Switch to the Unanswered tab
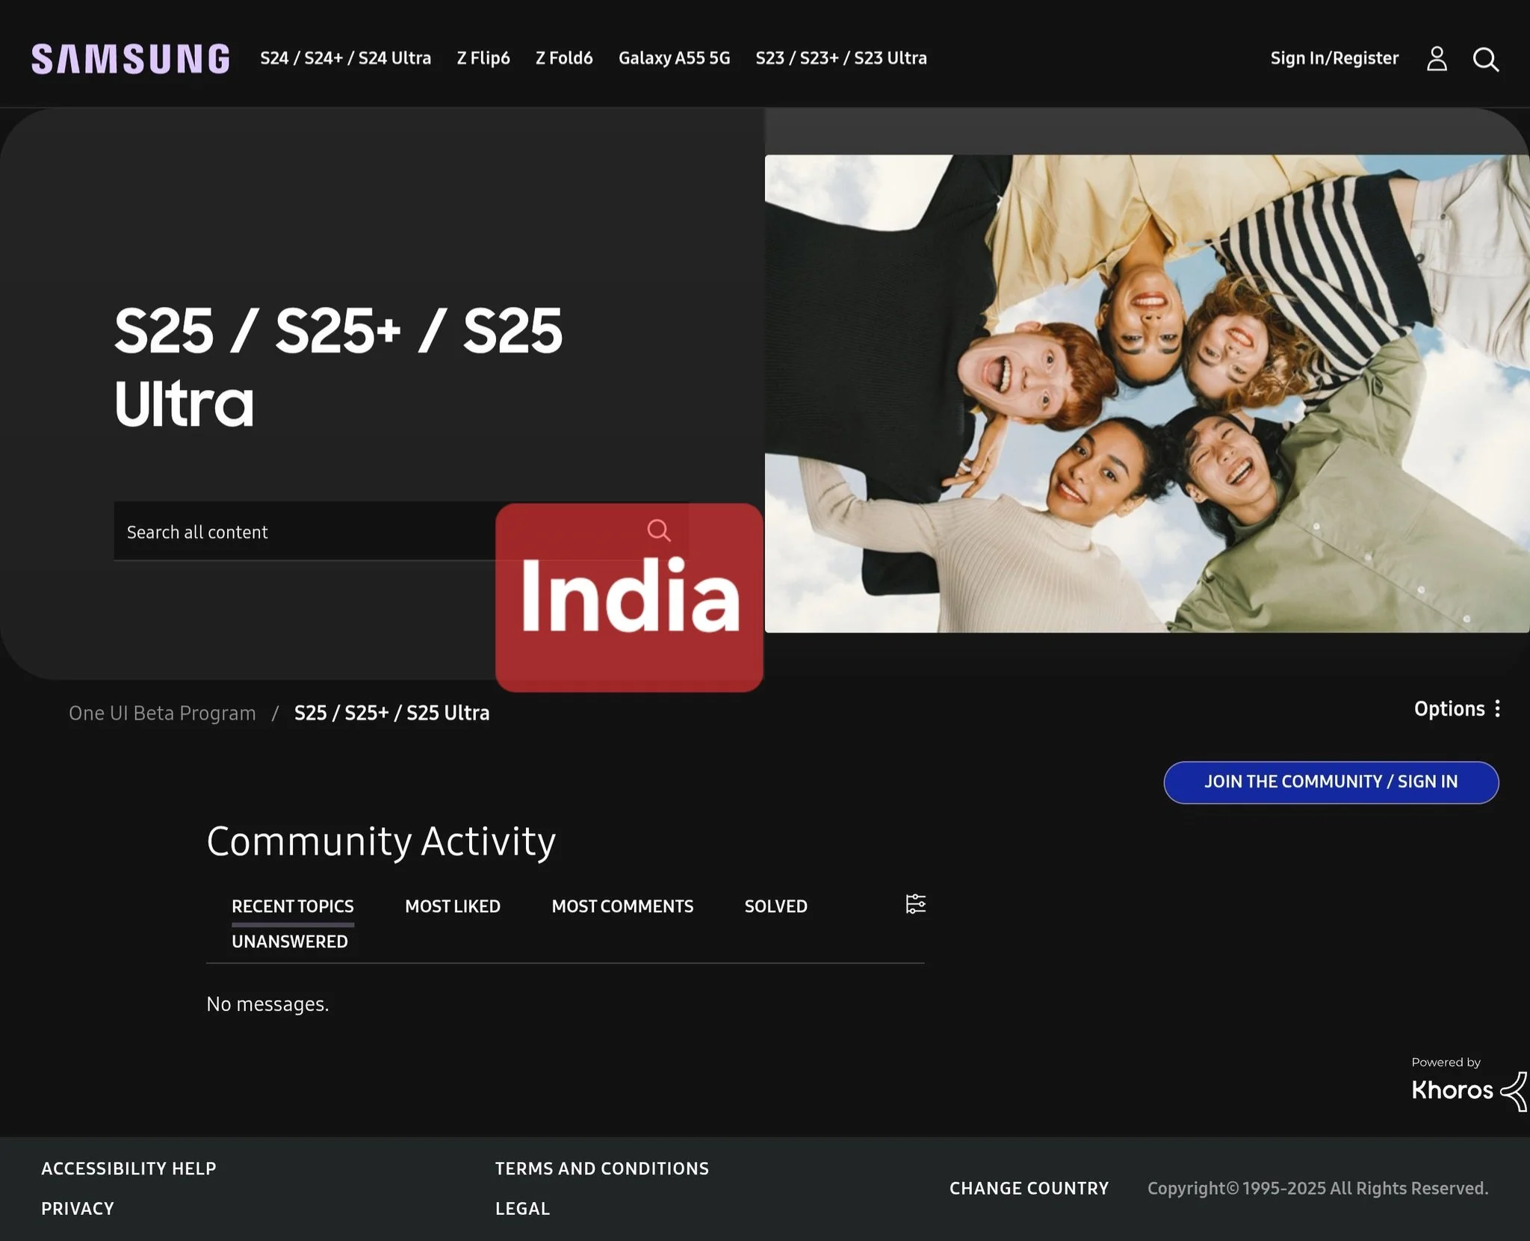 [290, 941]
